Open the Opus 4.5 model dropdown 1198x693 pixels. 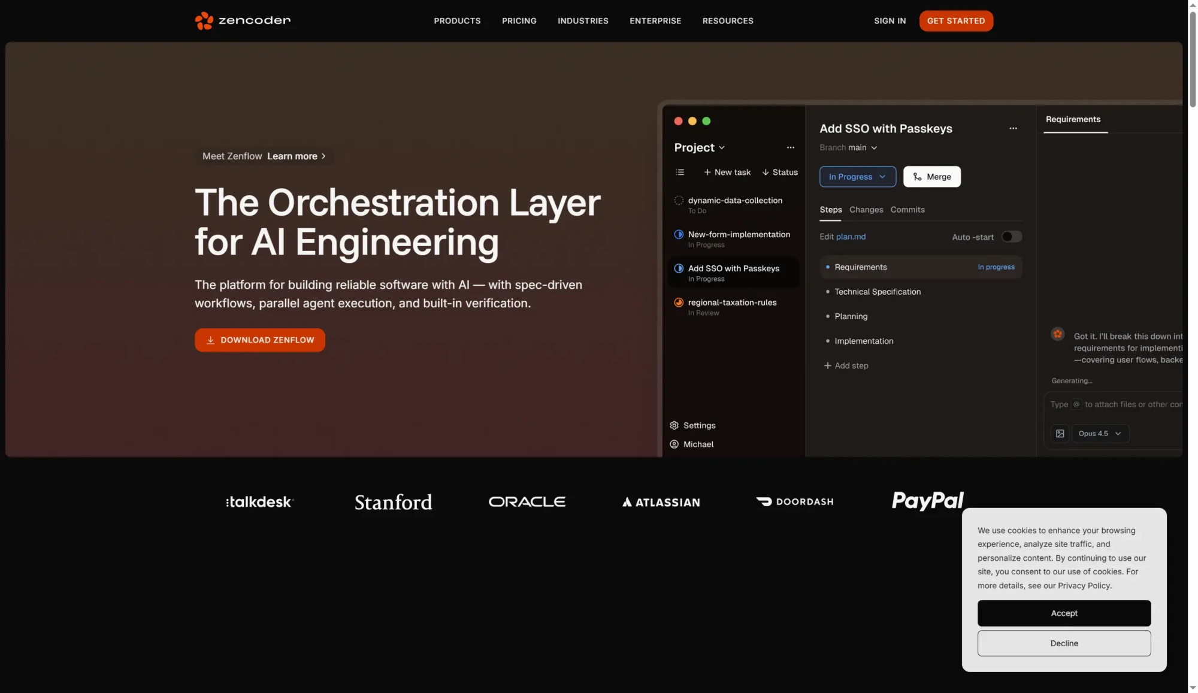point(1100,434)
